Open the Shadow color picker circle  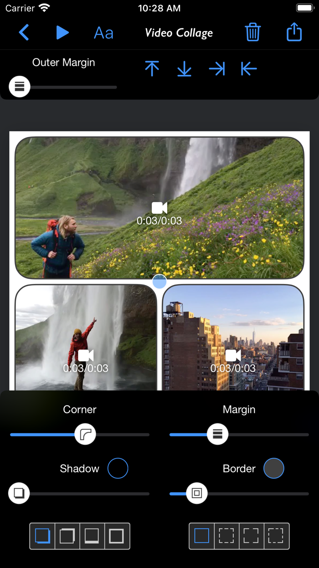click(118, 468)
